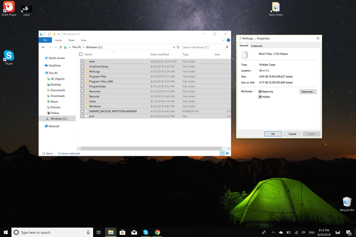The image size is (356, 237).
Task: Click the microphone icon in taskbar search
Action: 88,232
